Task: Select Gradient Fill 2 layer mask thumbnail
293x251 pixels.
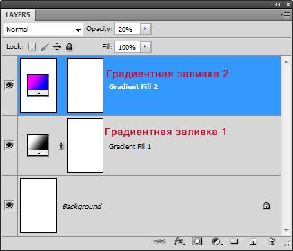Action: [85, 86]
